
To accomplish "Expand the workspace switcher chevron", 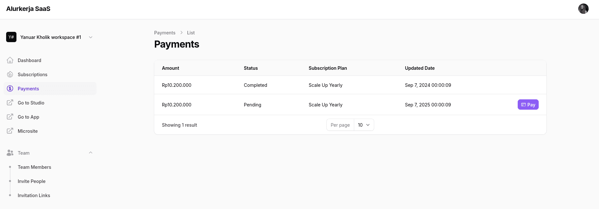I will pyautogui.click(x=91, y=37).
